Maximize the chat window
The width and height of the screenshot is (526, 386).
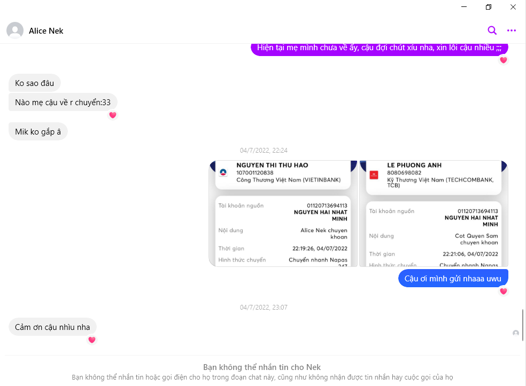[489, 7]
